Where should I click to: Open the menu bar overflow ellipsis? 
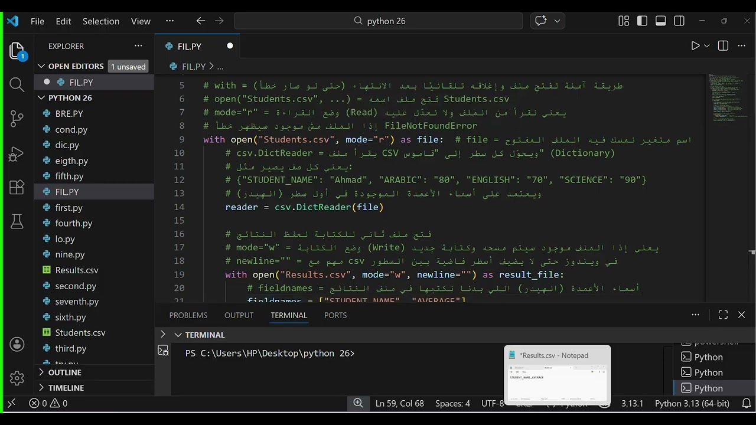[170, 21]
